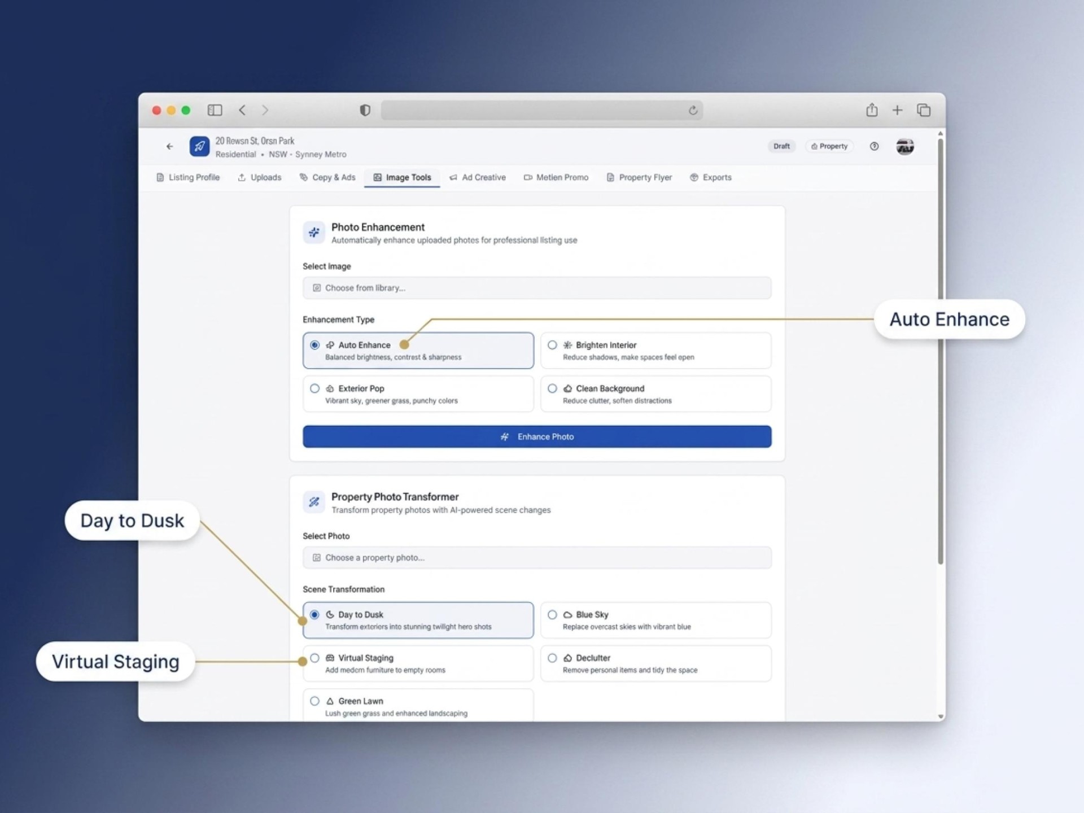Select the Brighten Interior radio option
Image resolution: width=1084 pixels, height=813 pixels.
tap(552, 345)
